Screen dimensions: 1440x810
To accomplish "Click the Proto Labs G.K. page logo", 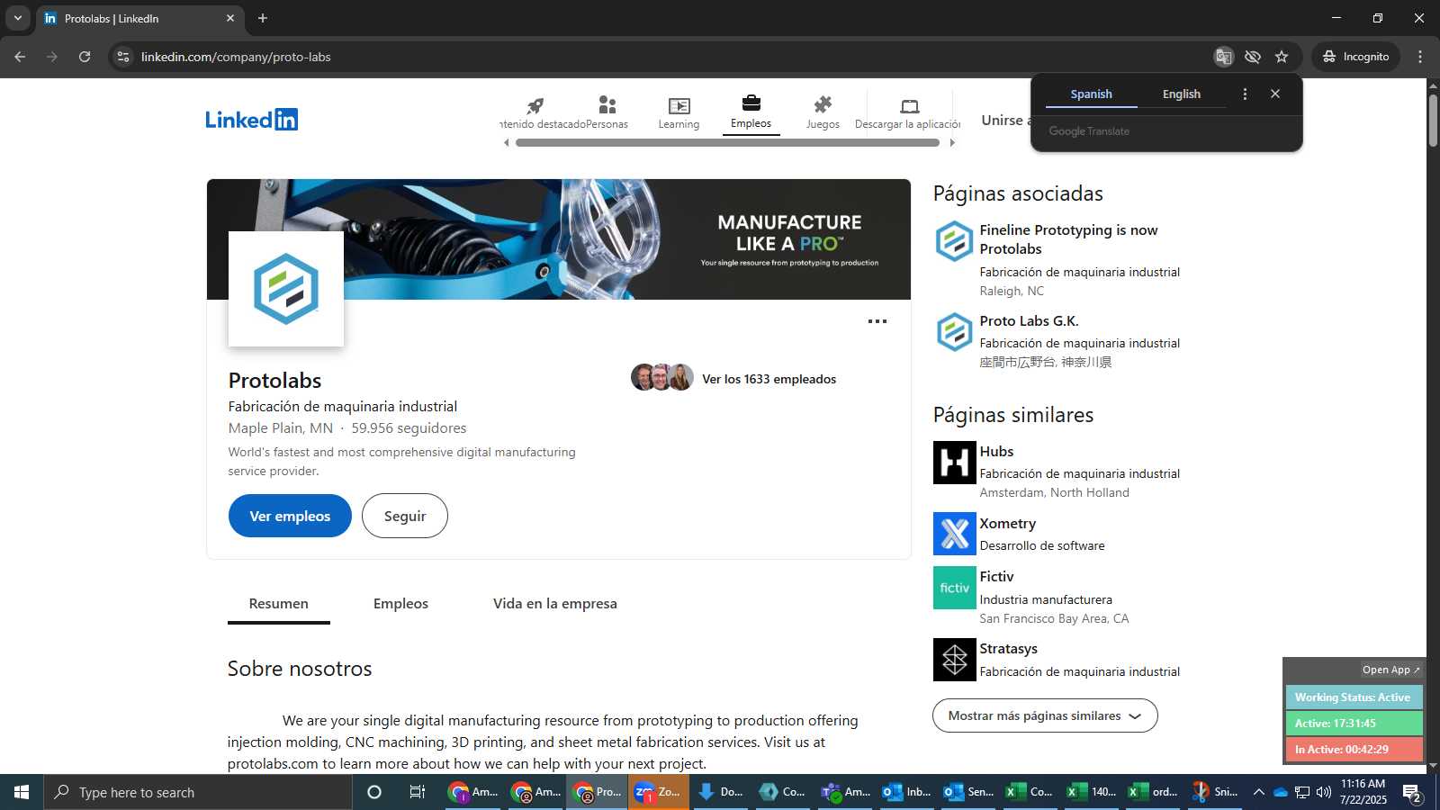I will [x=954, y=332].
